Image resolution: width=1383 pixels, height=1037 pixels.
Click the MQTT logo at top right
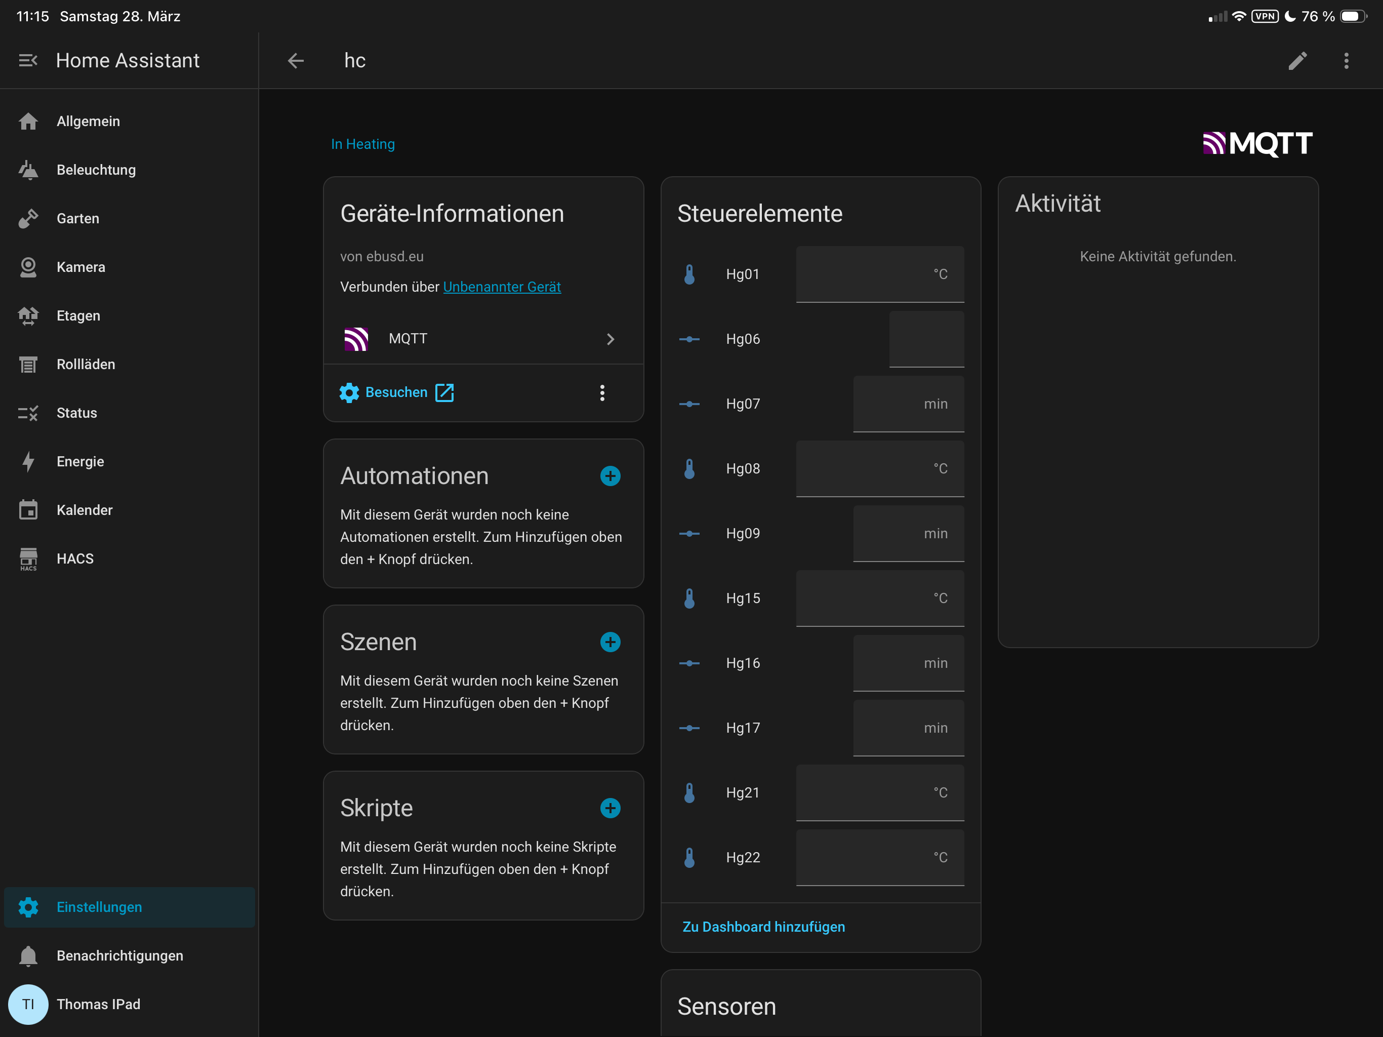1258,143
